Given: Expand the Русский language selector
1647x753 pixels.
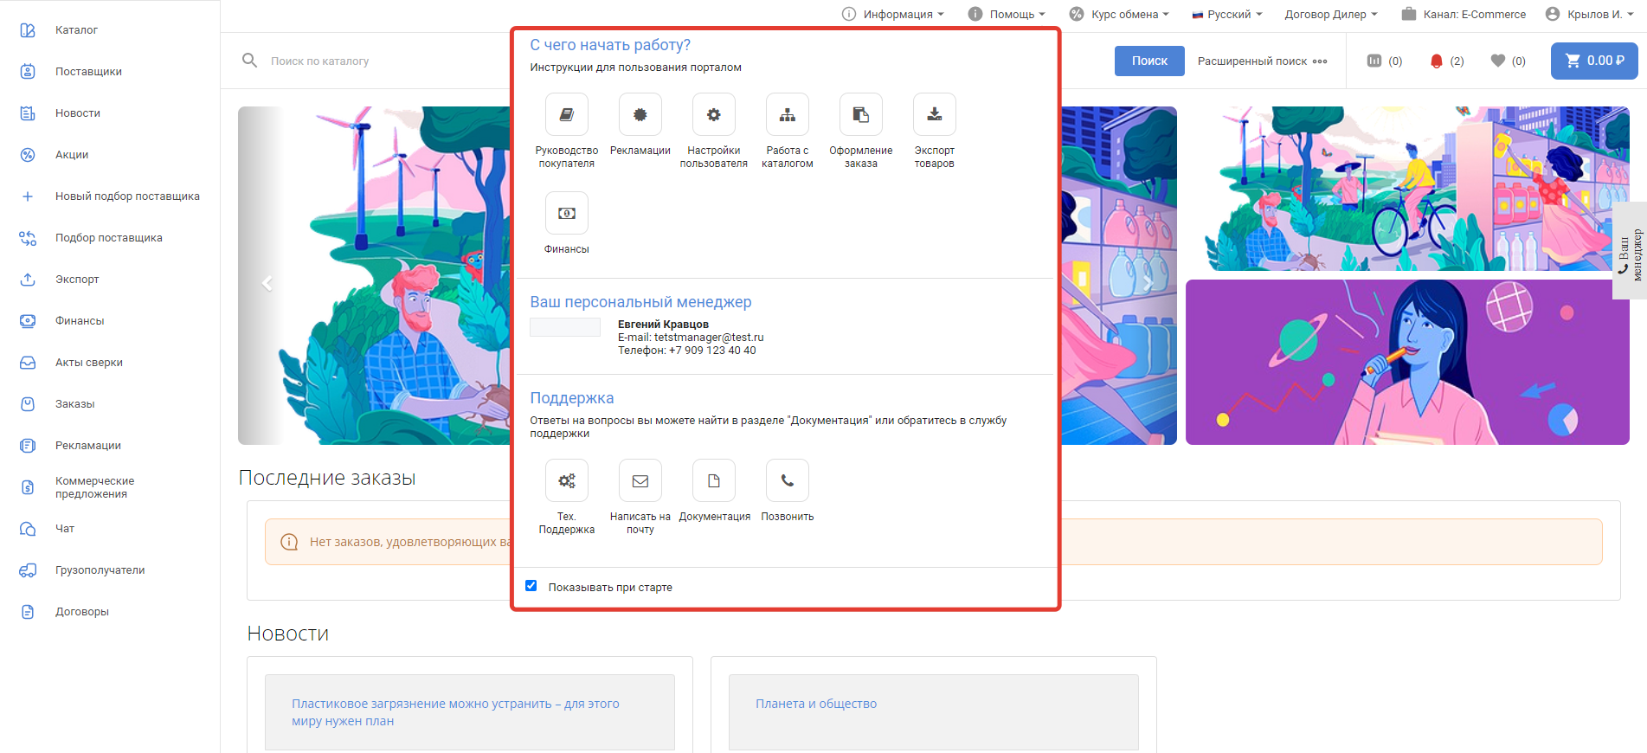Looking at the screenshot, I should pyautogui.click(x=1227, y=14).
